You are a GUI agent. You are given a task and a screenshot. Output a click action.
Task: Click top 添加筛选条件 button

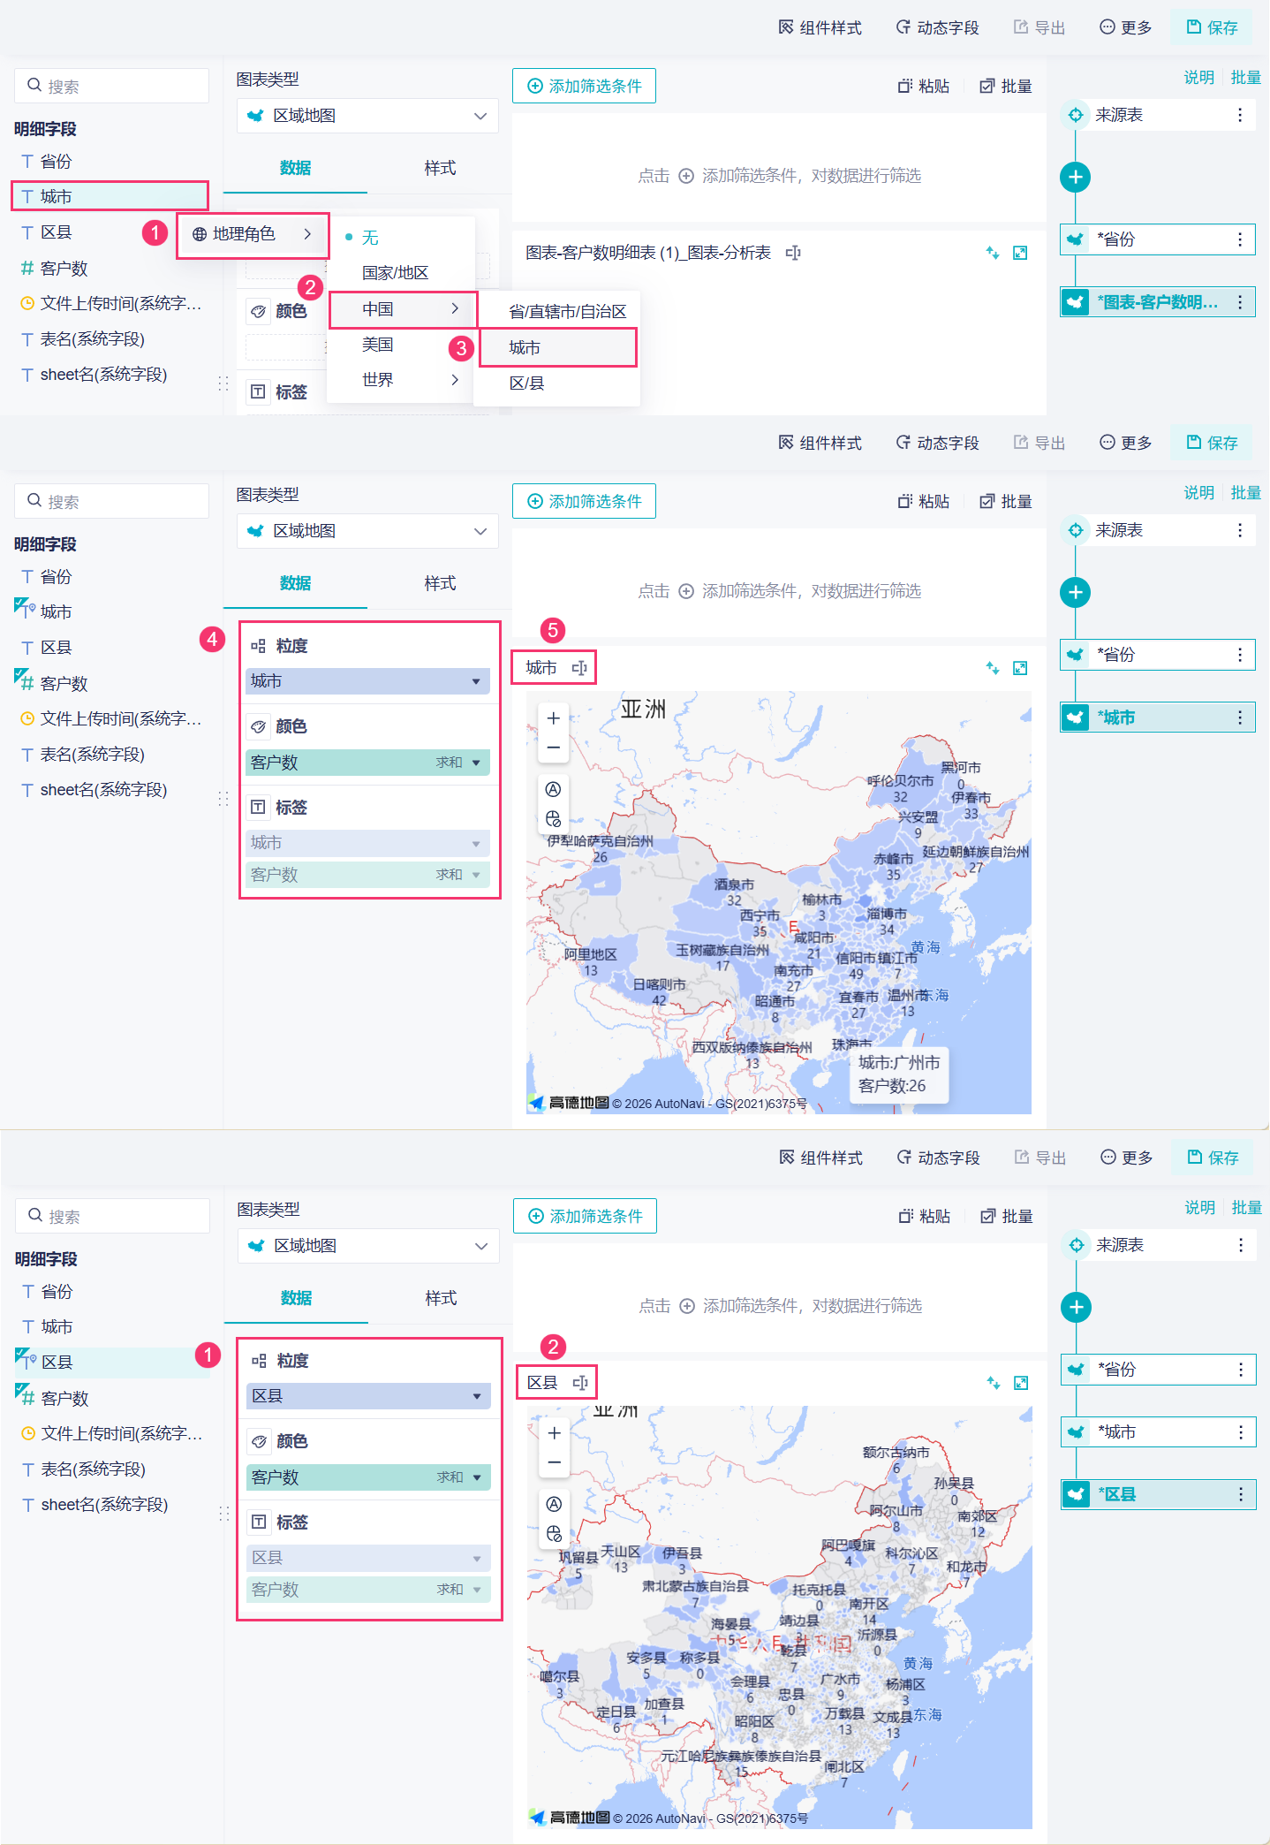click(584, 86)
